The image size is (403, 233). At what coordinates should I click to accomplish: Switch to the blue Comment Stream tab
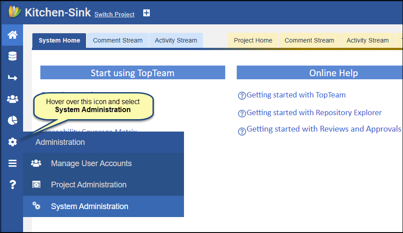click(118, 40)
